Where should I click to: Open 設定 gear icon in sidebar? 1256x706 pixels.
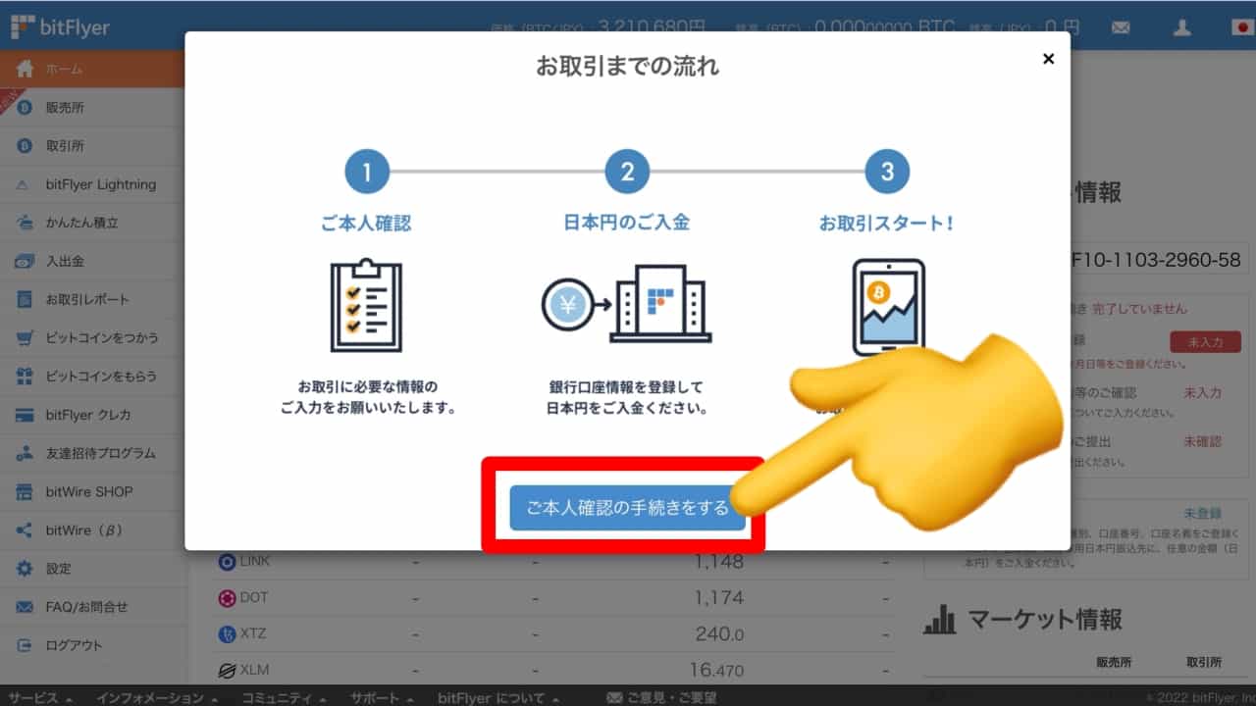pyautogui.click(x=26, y=569)
